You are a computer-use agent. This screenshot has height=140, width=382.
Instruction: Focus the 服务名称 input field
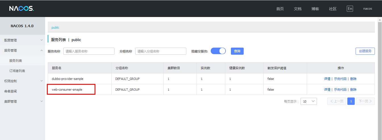(x=89, y=51)
